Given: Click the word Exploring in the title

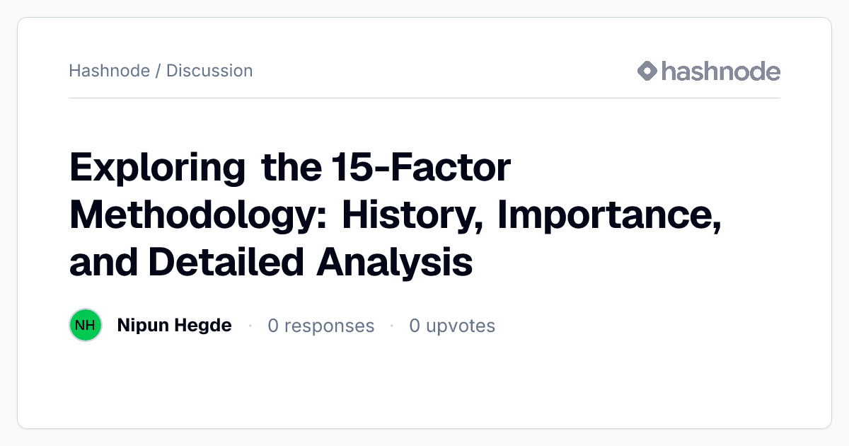Looking at the screenshot, I should pos(158,168).
